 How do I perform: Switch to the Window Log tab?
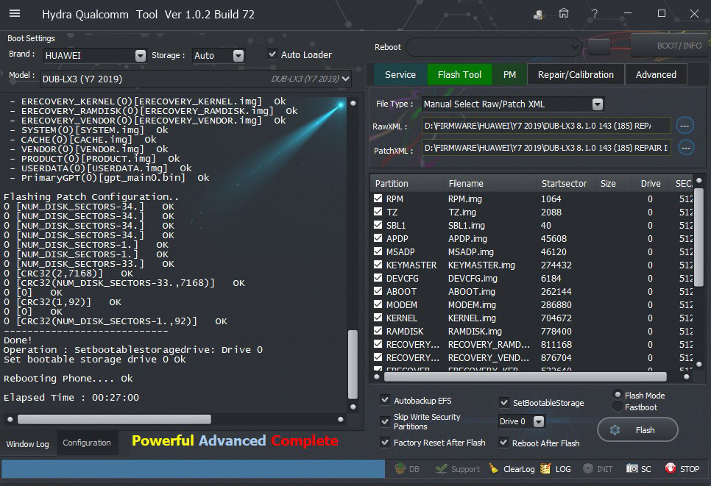pos(28,444)
